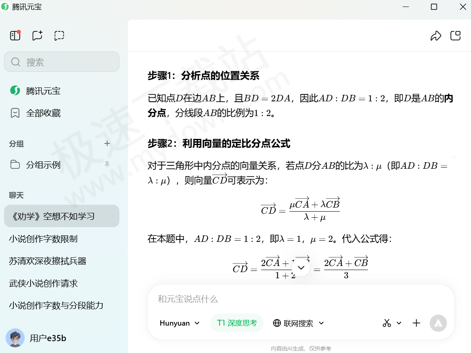Toggle T1 深度思考 deep thinking mode

click(237, 323)
